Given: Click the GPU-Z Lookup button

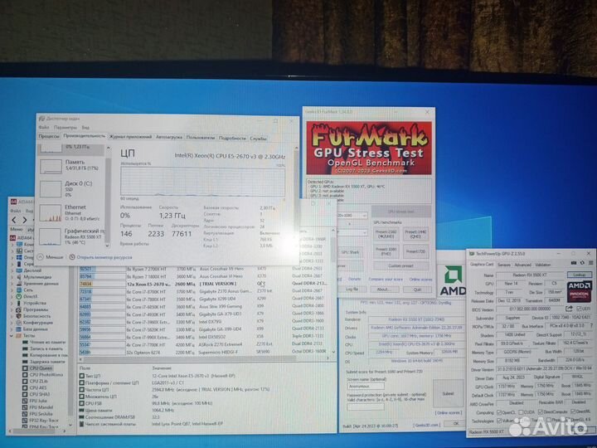Looking at the screenshot, I should pyautogui.click(x=580, y=275).
